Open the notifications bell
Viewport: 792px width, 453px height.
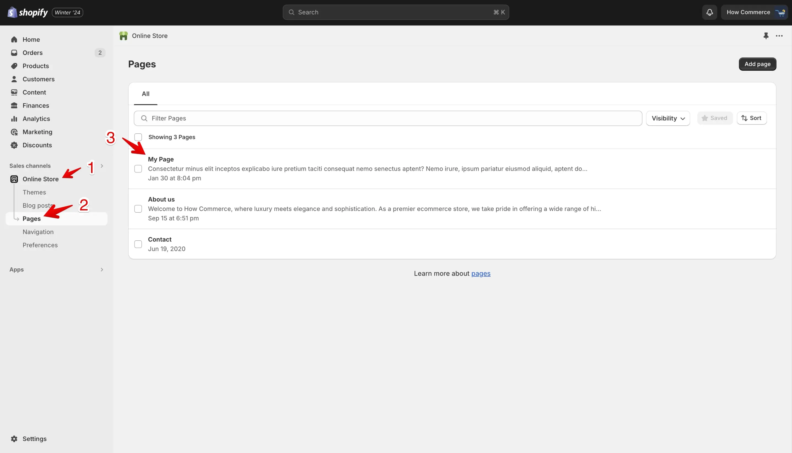pyautogui.click(x=709, y=12)
